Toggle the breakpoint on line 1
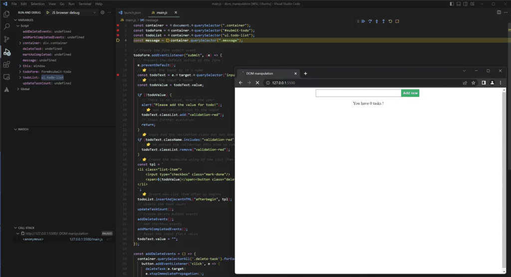Image resolution: width=511 pixels, height=277 pixels. [118, 25]
